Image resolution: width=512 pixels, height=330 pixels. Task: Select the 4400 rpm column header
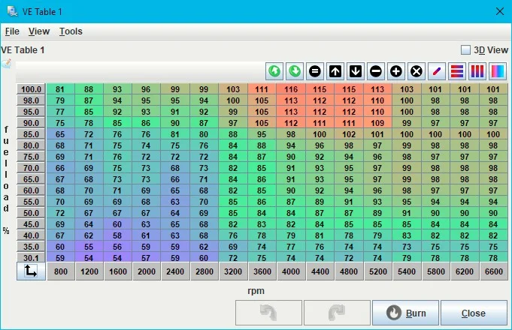click(x=320, y=271)
